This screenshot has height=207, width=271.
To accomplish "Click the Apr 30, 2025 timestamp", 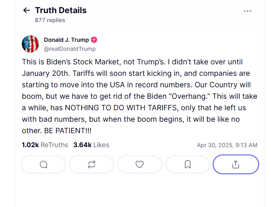I will pos(227,145).
